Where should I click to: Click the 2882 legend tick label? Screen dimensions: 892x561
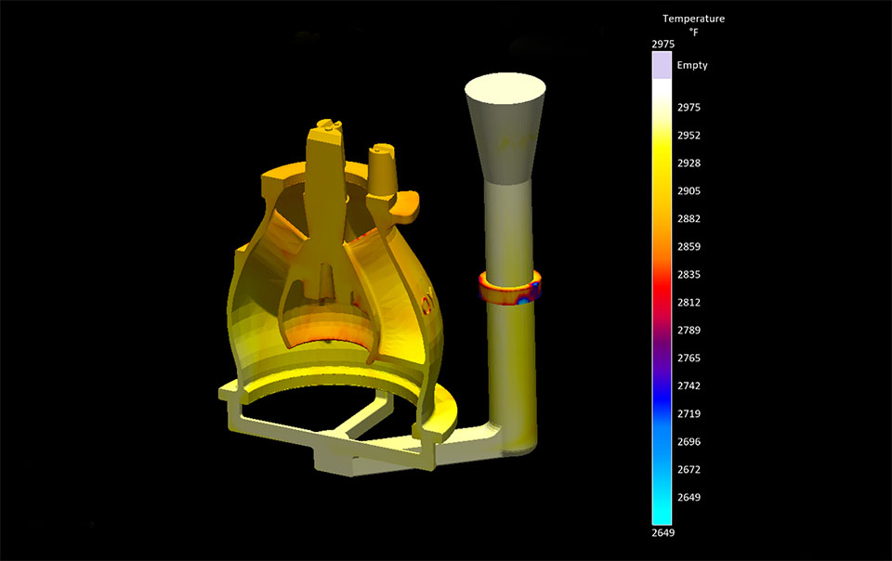coord(689,219)
